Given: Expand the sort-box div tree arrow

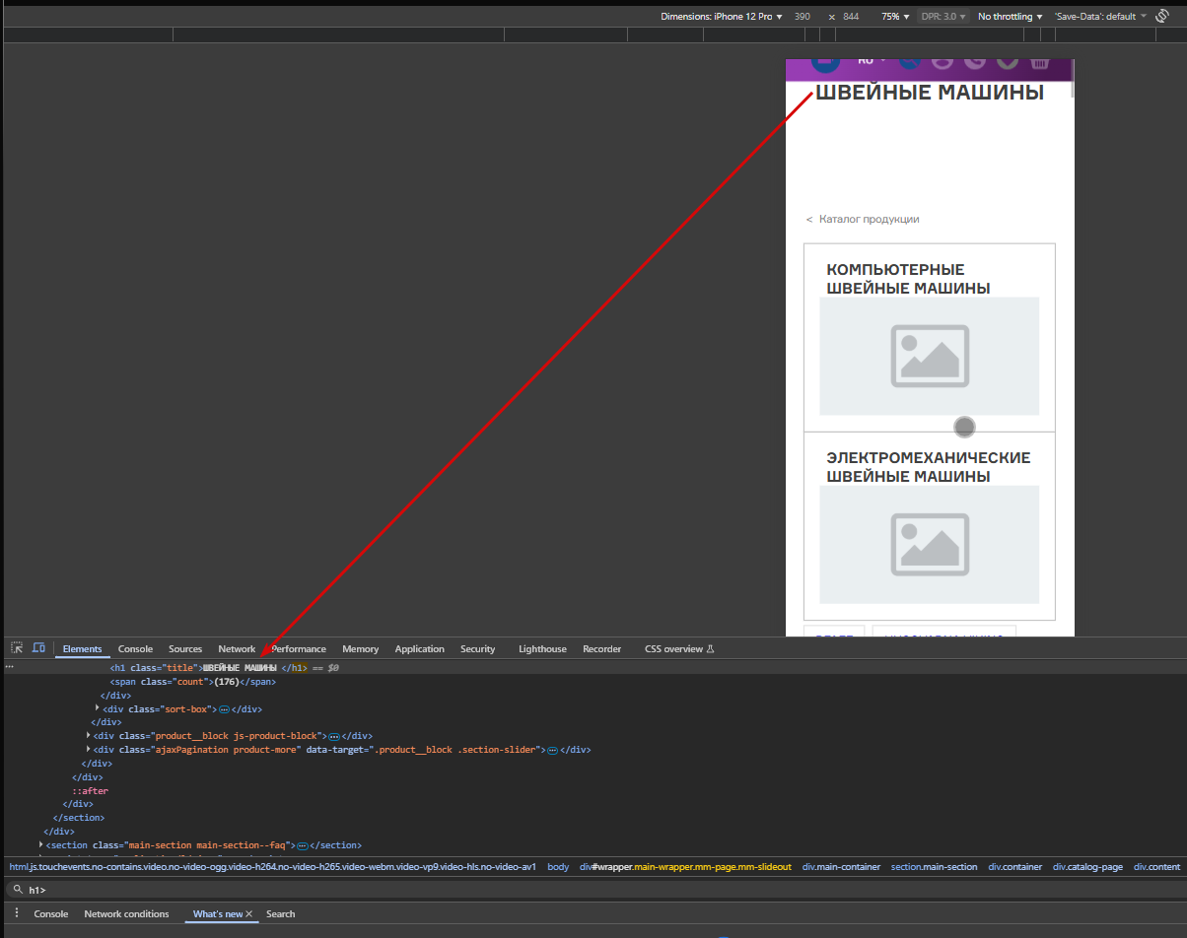Looking at the screenshot, I should 98,708.
